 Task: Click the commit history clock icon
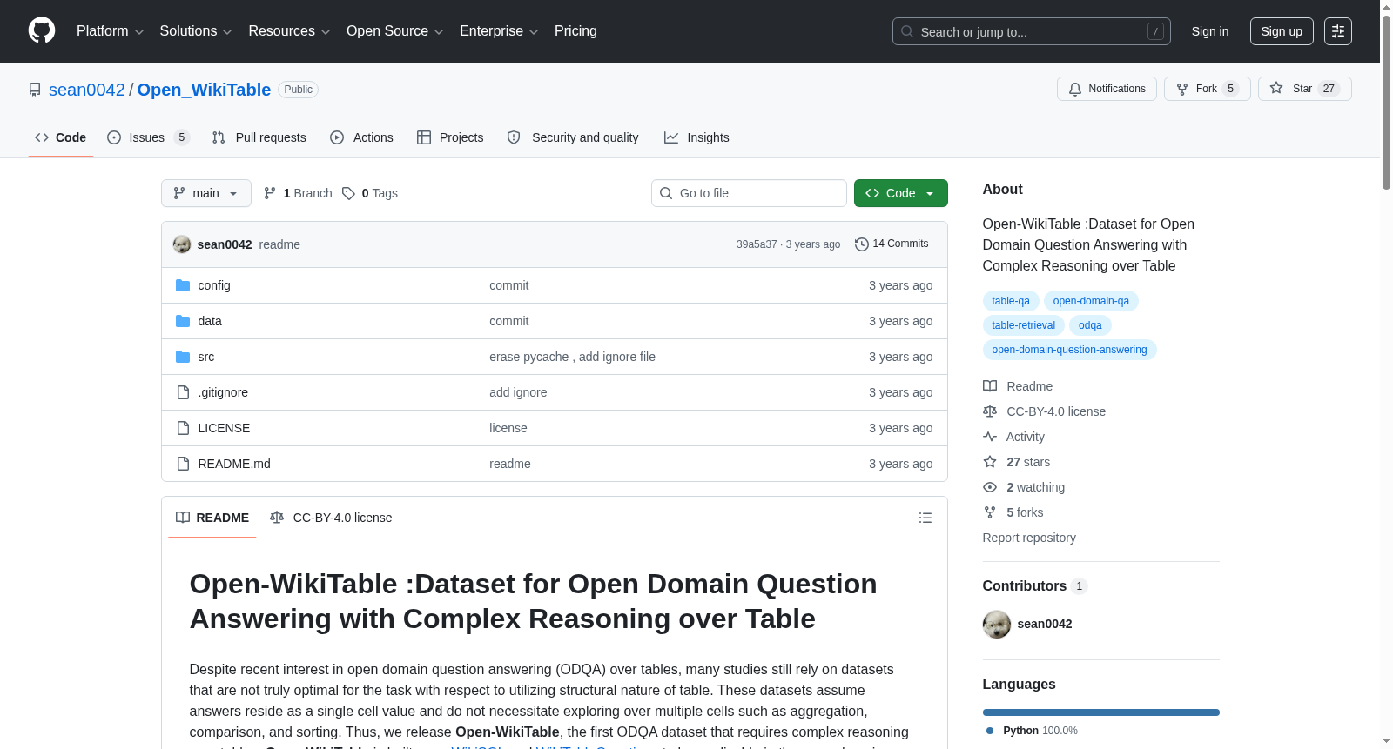(x=862, y=244)
